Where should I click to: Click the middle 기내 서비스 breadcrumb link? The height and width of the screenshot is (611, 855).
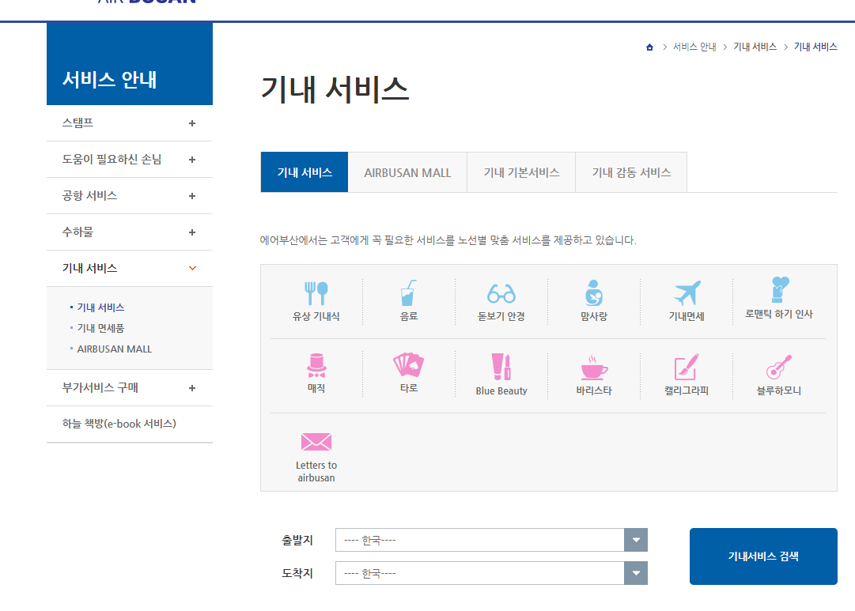click(x=755, y=47)
